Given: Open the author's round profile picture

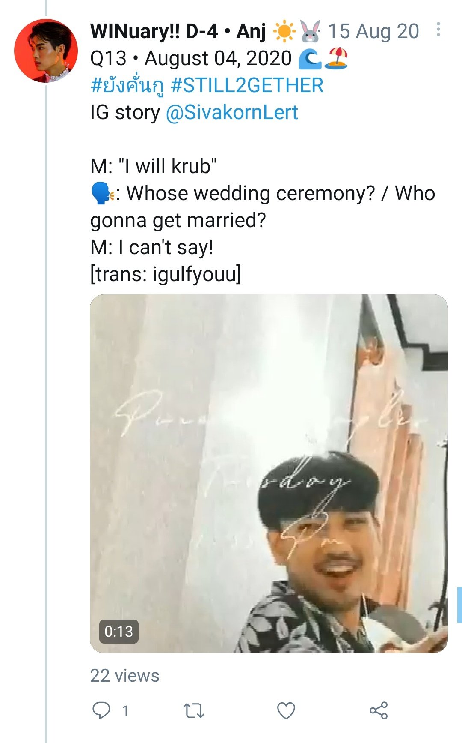Looking at the screenshot, I should [x=46, y=51].
